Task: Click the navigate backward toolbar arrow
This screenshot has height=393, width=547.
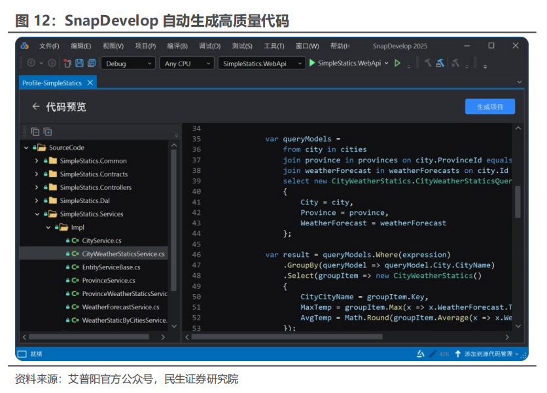Action: click(x=31, y=63)
